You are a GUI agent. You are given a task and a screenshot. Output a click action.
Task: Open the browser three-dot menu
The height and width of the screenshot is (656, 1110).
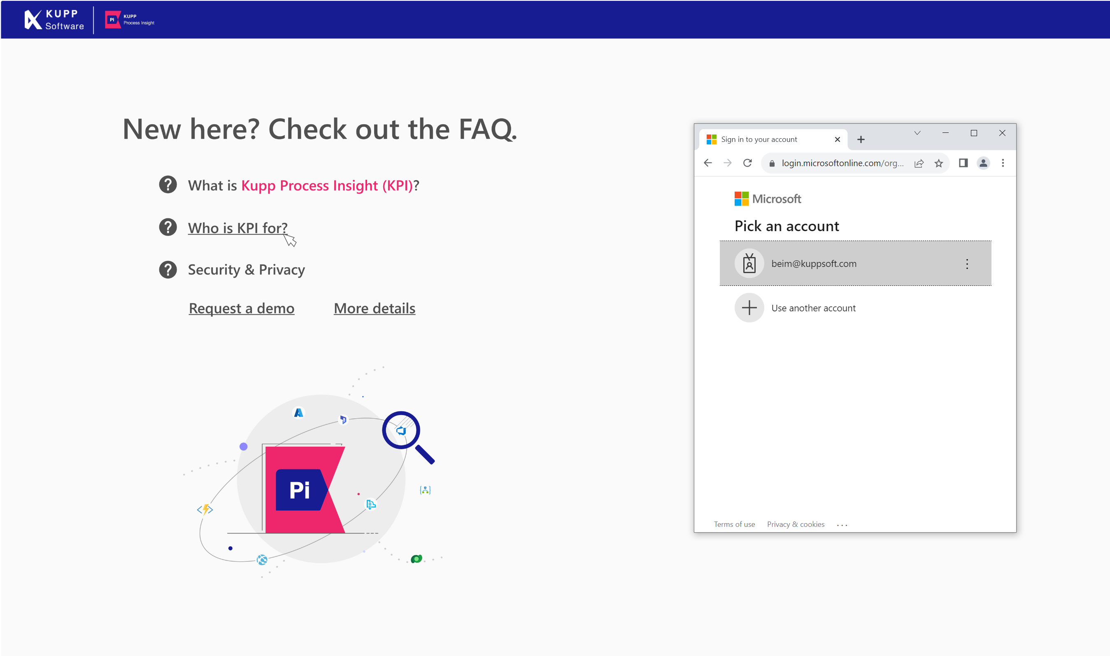coord(1003,163)
